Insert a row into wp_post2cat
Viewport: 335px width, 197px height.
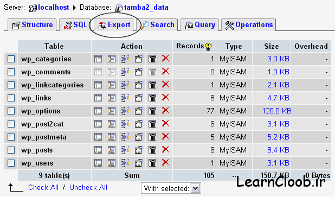(125, 124)
